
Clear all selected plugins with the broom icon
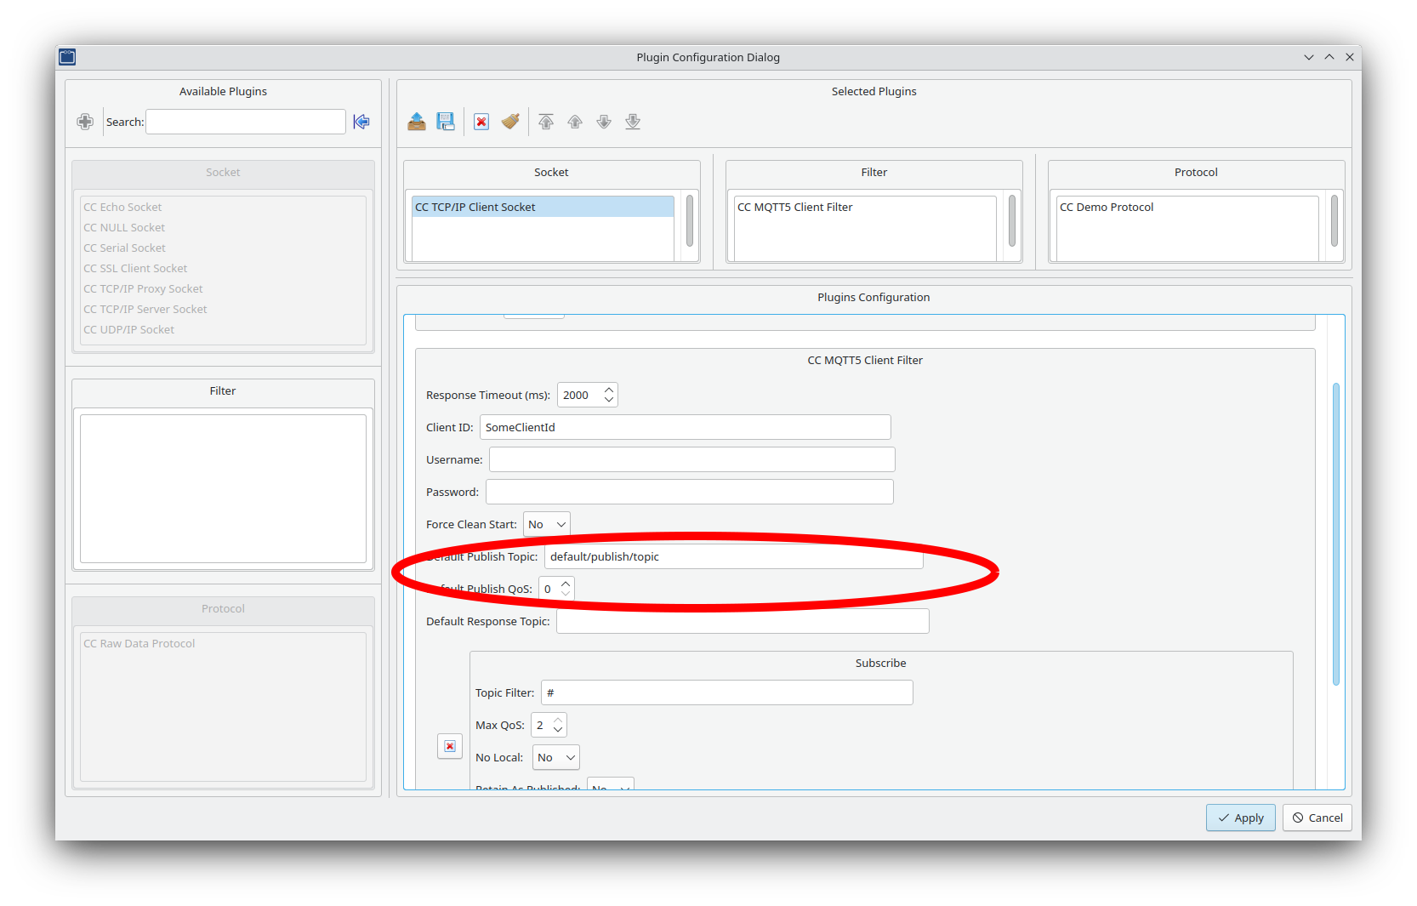[x=510, y=122]
